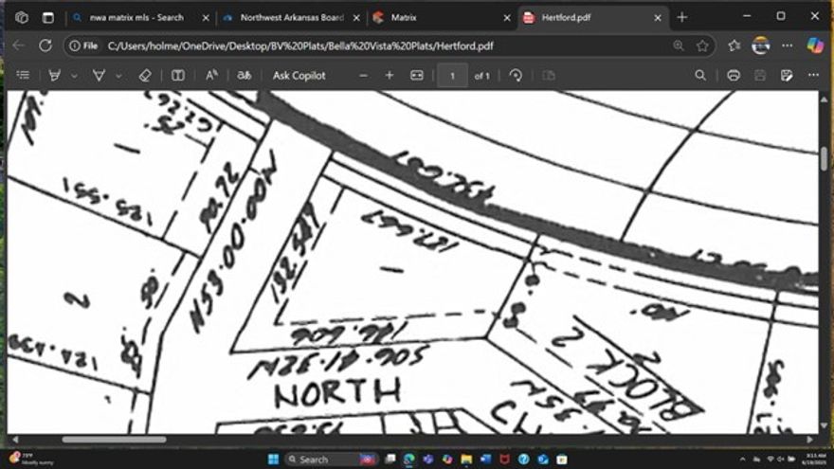The image size is (834, 469).
Task: Click the Rotate page icon
Action: coord(516,75)
